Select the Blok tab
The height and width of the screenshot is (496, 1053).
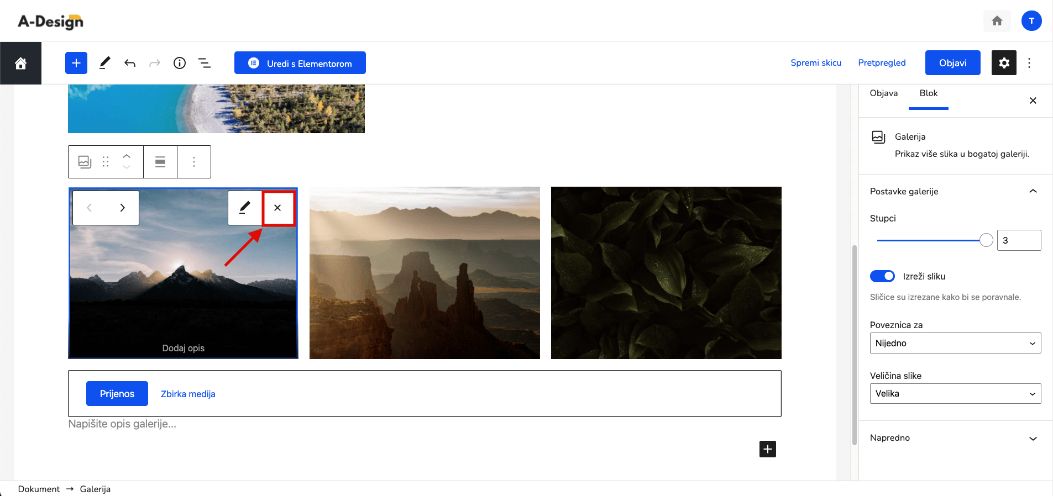tap(928, 93)
